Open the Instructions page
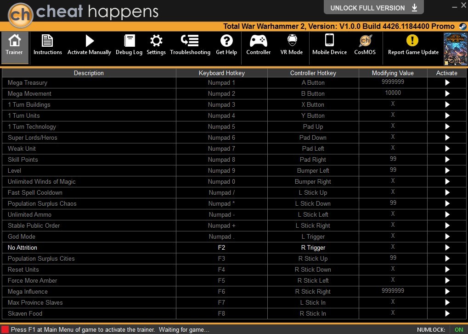Image resolution: width=468 pixels, height=334 pixels. pos(47,44)
